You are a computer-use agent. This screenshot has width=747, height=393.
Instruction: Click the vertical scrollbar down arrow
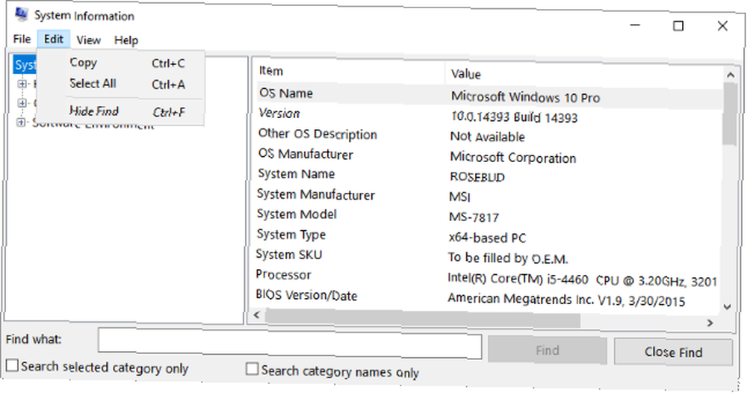[x=727, y=307]
